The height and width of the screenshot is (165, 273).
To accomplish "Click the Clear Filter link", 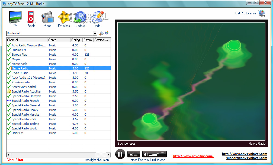I will point(15,160).
